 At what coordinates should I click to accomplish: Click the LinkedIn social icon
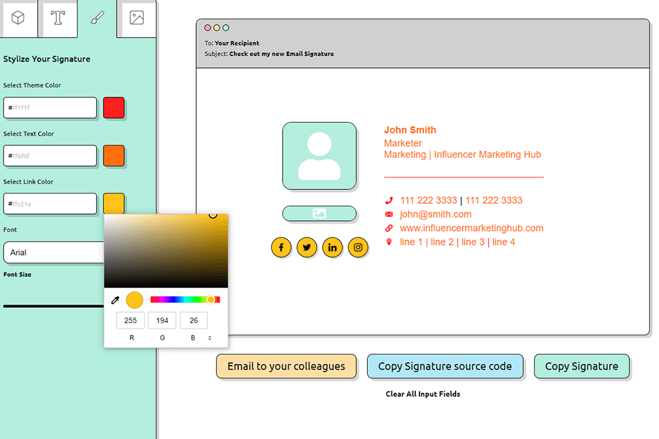[x=332, y=248]
